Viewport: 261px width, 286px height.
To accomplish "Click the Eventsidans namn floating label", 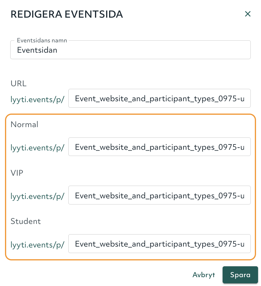I will 42,40.
